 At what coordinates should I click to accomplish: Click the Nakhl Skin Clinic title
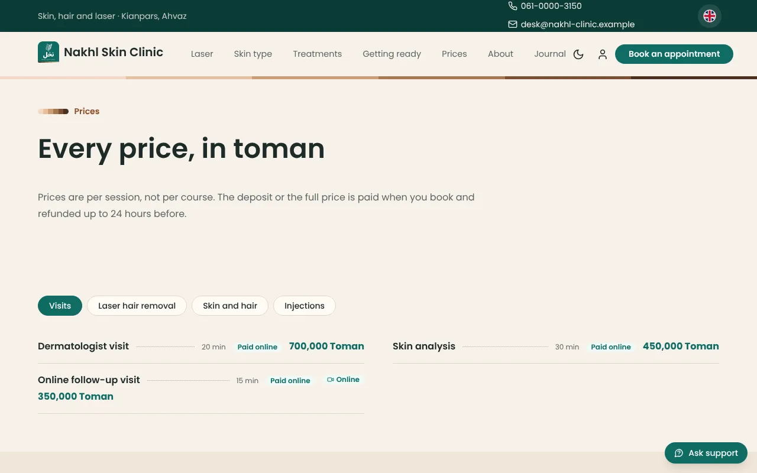tap(114, 52)
